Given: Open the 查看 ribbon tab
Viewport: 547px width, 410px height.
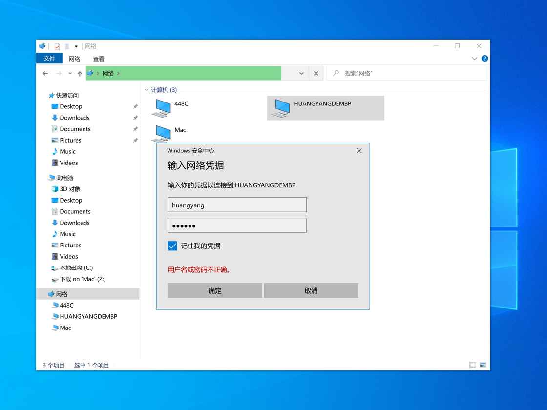Looking at the screenshot, I should pyautogui.click(x=99, y=59).
